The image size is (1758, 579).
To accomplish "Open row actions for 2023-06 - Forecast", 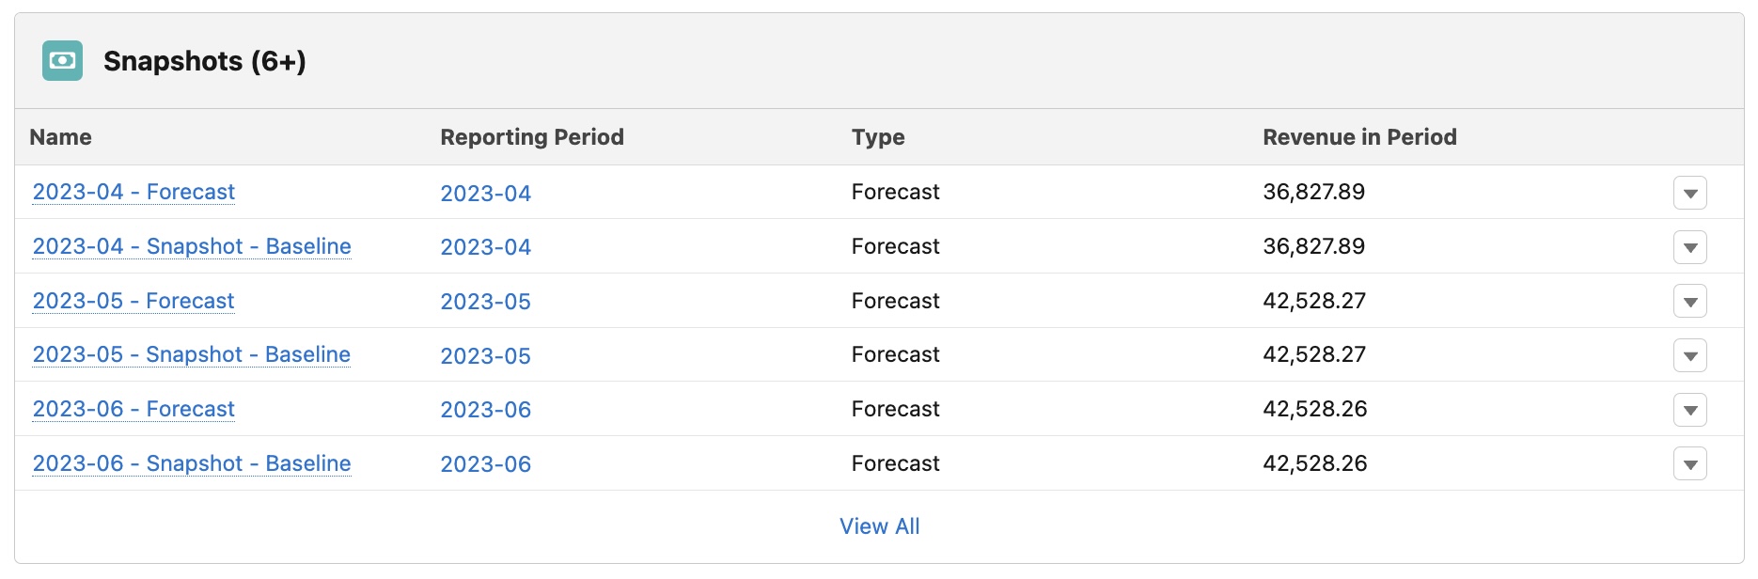I will pos(1690,410).
